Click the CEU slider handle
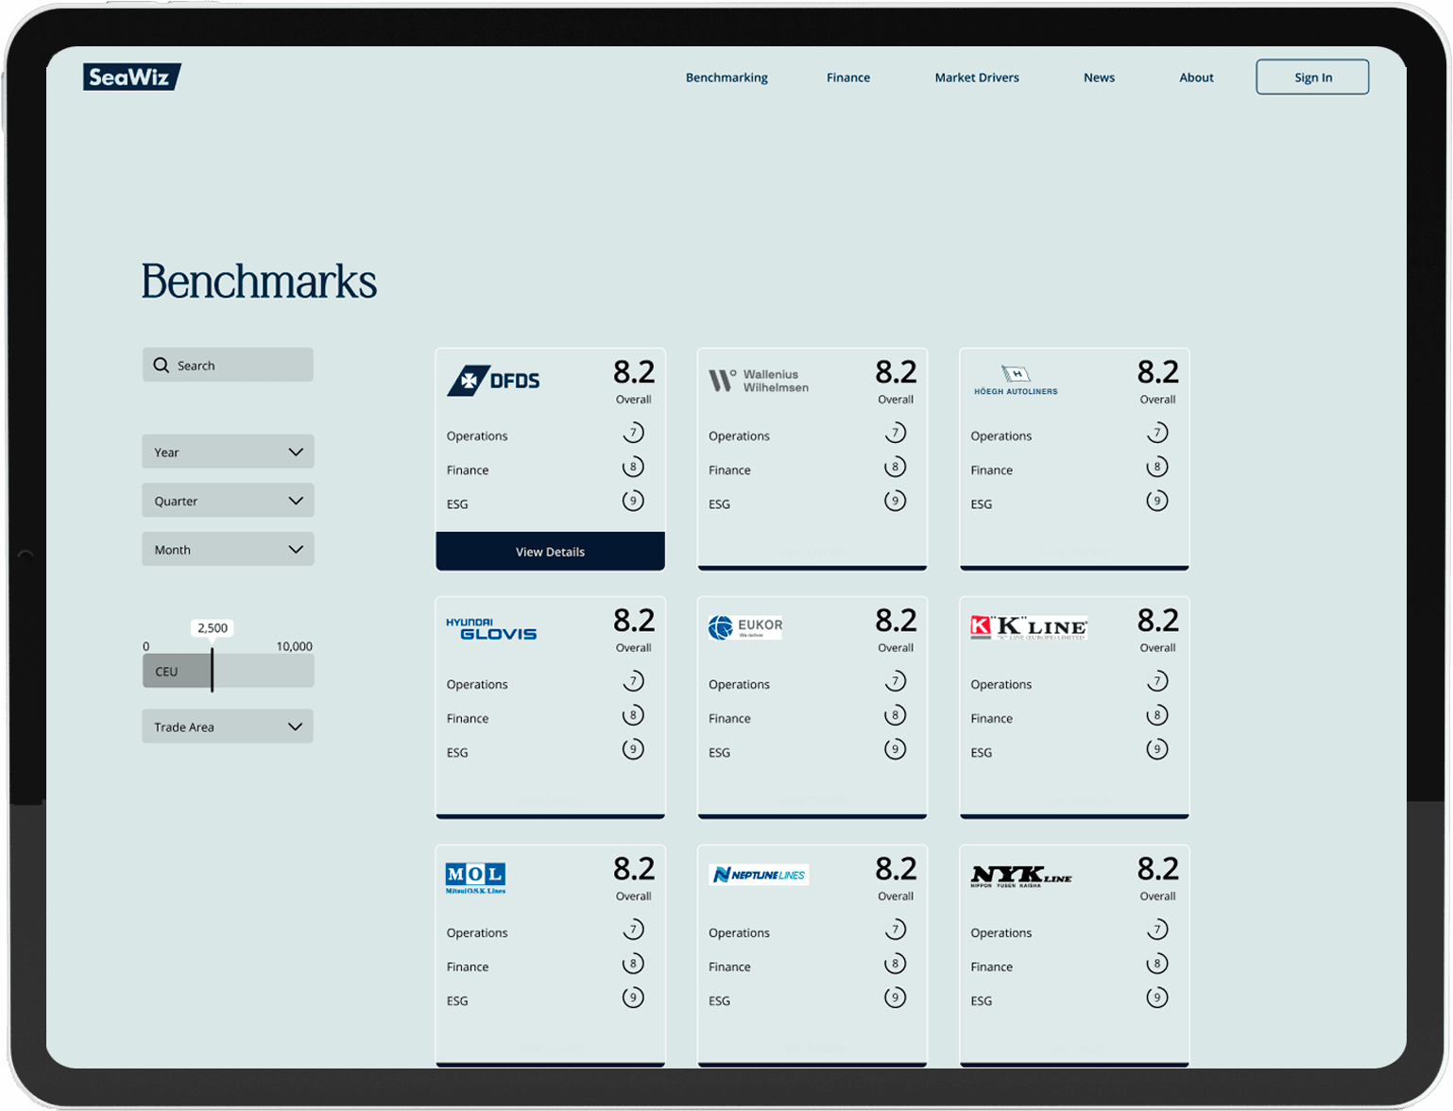 click(213, 670)
